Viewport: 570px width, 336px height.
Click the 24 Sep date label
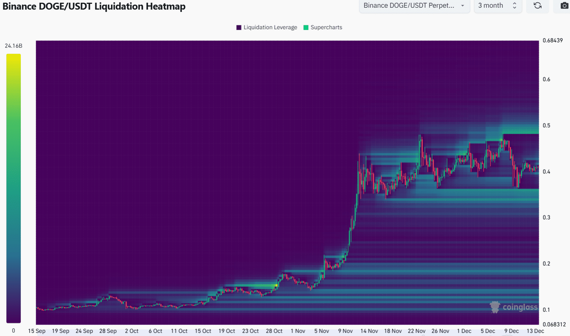click(84, 331)
